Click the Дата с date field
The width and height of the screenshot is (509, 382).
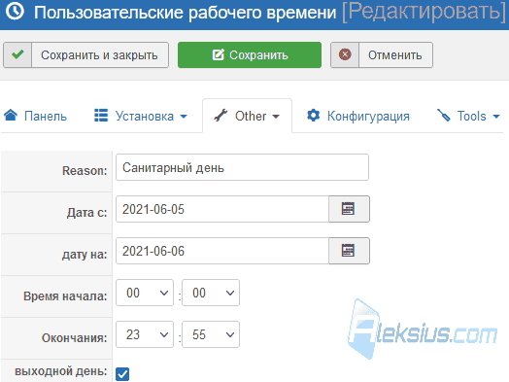(222, 209)
